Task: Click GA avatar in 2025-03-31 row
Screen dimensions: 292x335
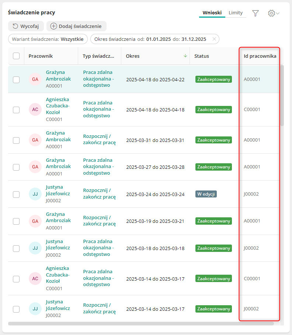Action: 35,140
